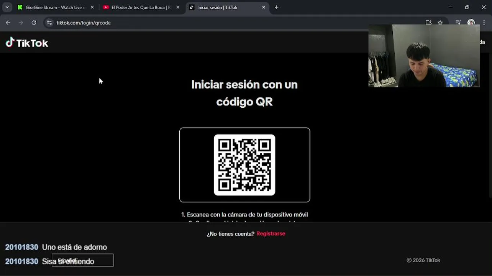
Task: Click the address bar URL tiktok.com/login/qrcode
Action: click(x=84, y=23)
